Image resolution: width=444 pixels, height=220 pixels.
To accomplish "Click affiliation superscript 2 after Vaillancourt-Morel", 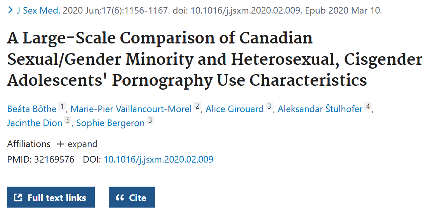I will [x=197, y=107].
